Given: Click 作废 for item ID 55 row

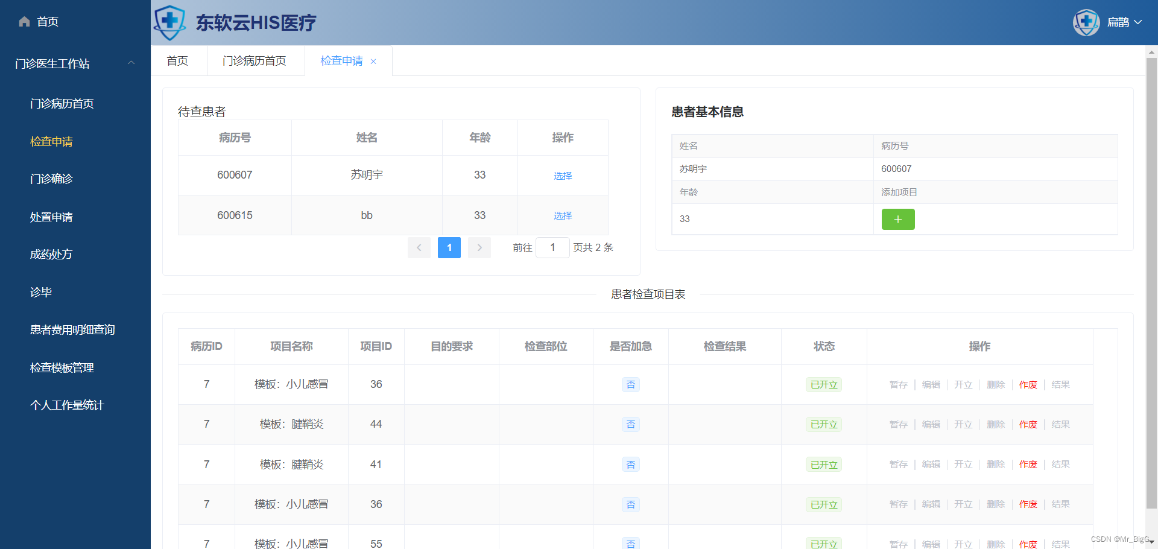Looking at the screenshot, I should 1028,544.
